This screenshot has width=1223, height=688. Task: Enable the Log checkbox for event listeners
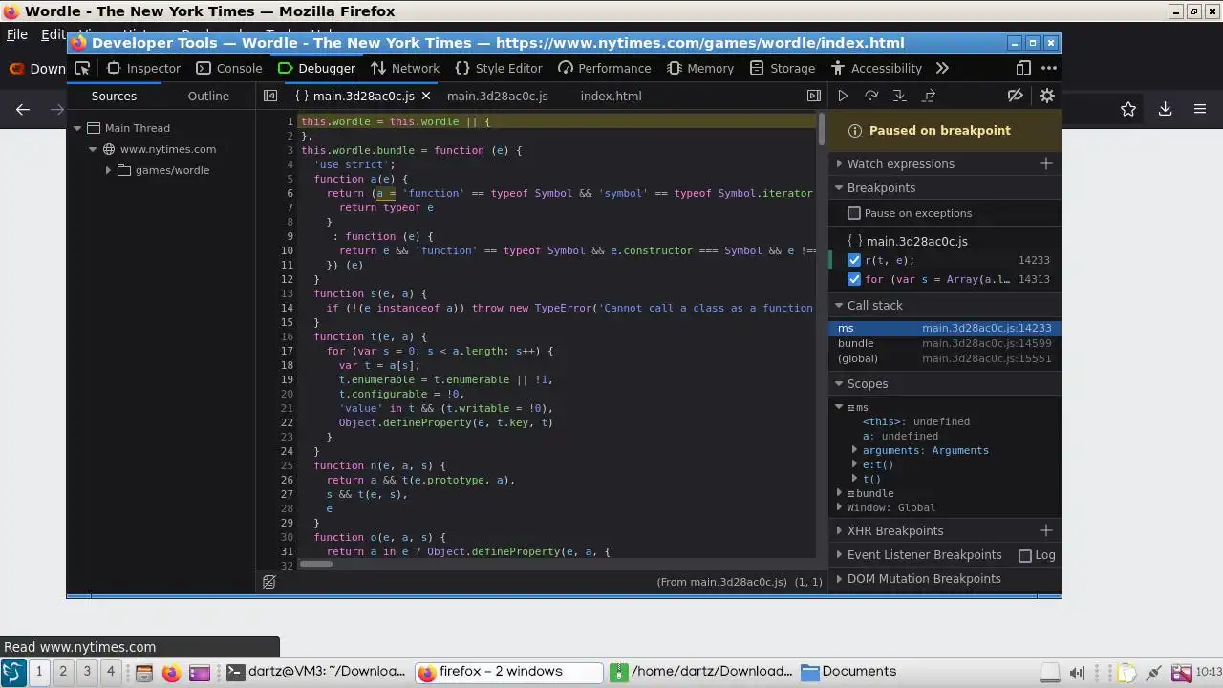1025,555
